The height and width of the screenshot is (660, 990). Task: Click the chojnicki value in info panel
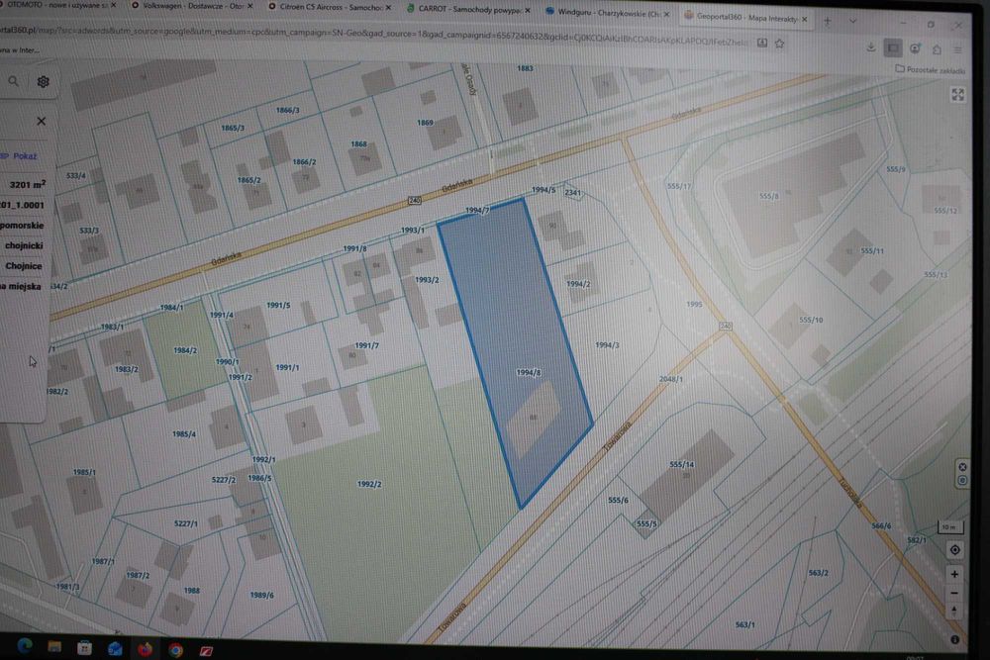point(24,245)
